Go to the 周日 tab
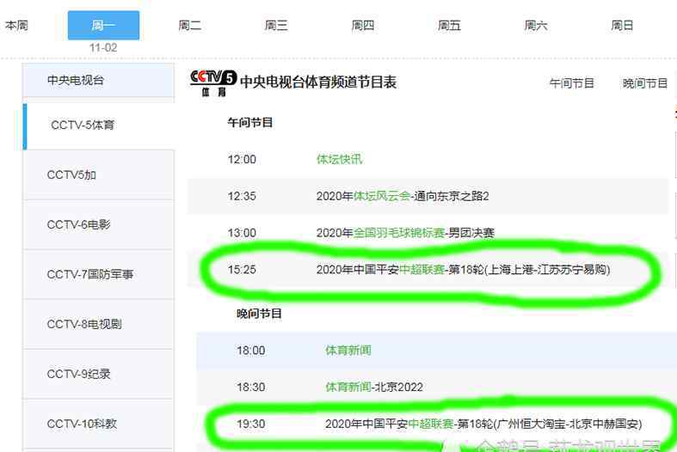677x452 pixels. (622, 26)
